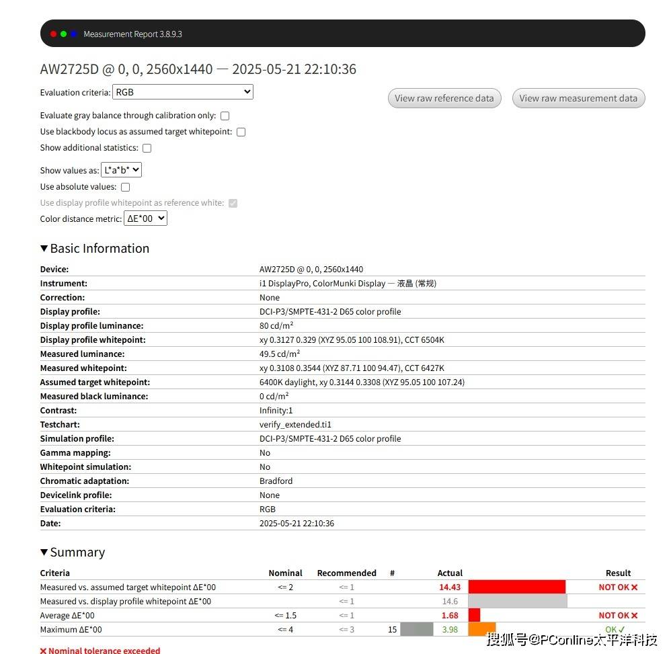Click View raw reference data button
The height and width of the screenshot is (654, 671).
pyautogui.click(x=444, y=98)
